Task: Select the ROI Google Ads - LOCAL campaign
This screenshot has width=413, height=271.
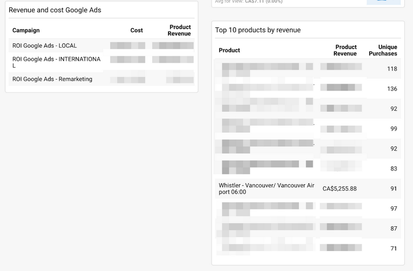Action: [45, 46]
